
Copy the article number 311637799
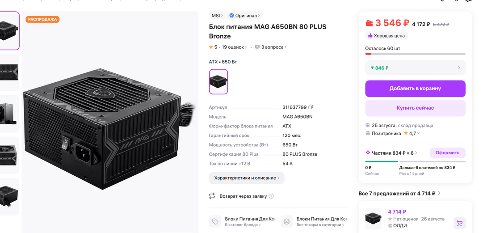pos(311,107)
